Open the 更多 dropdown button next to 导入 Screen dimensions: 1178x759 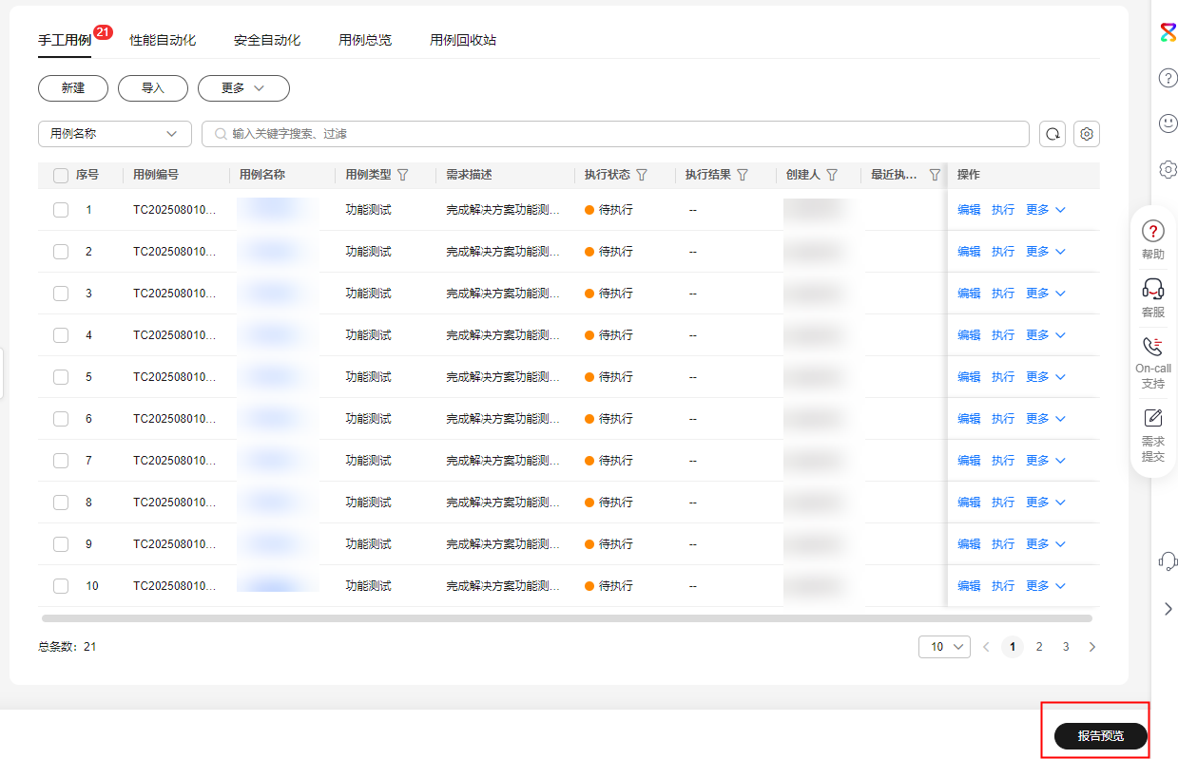(x=243, y=88)
